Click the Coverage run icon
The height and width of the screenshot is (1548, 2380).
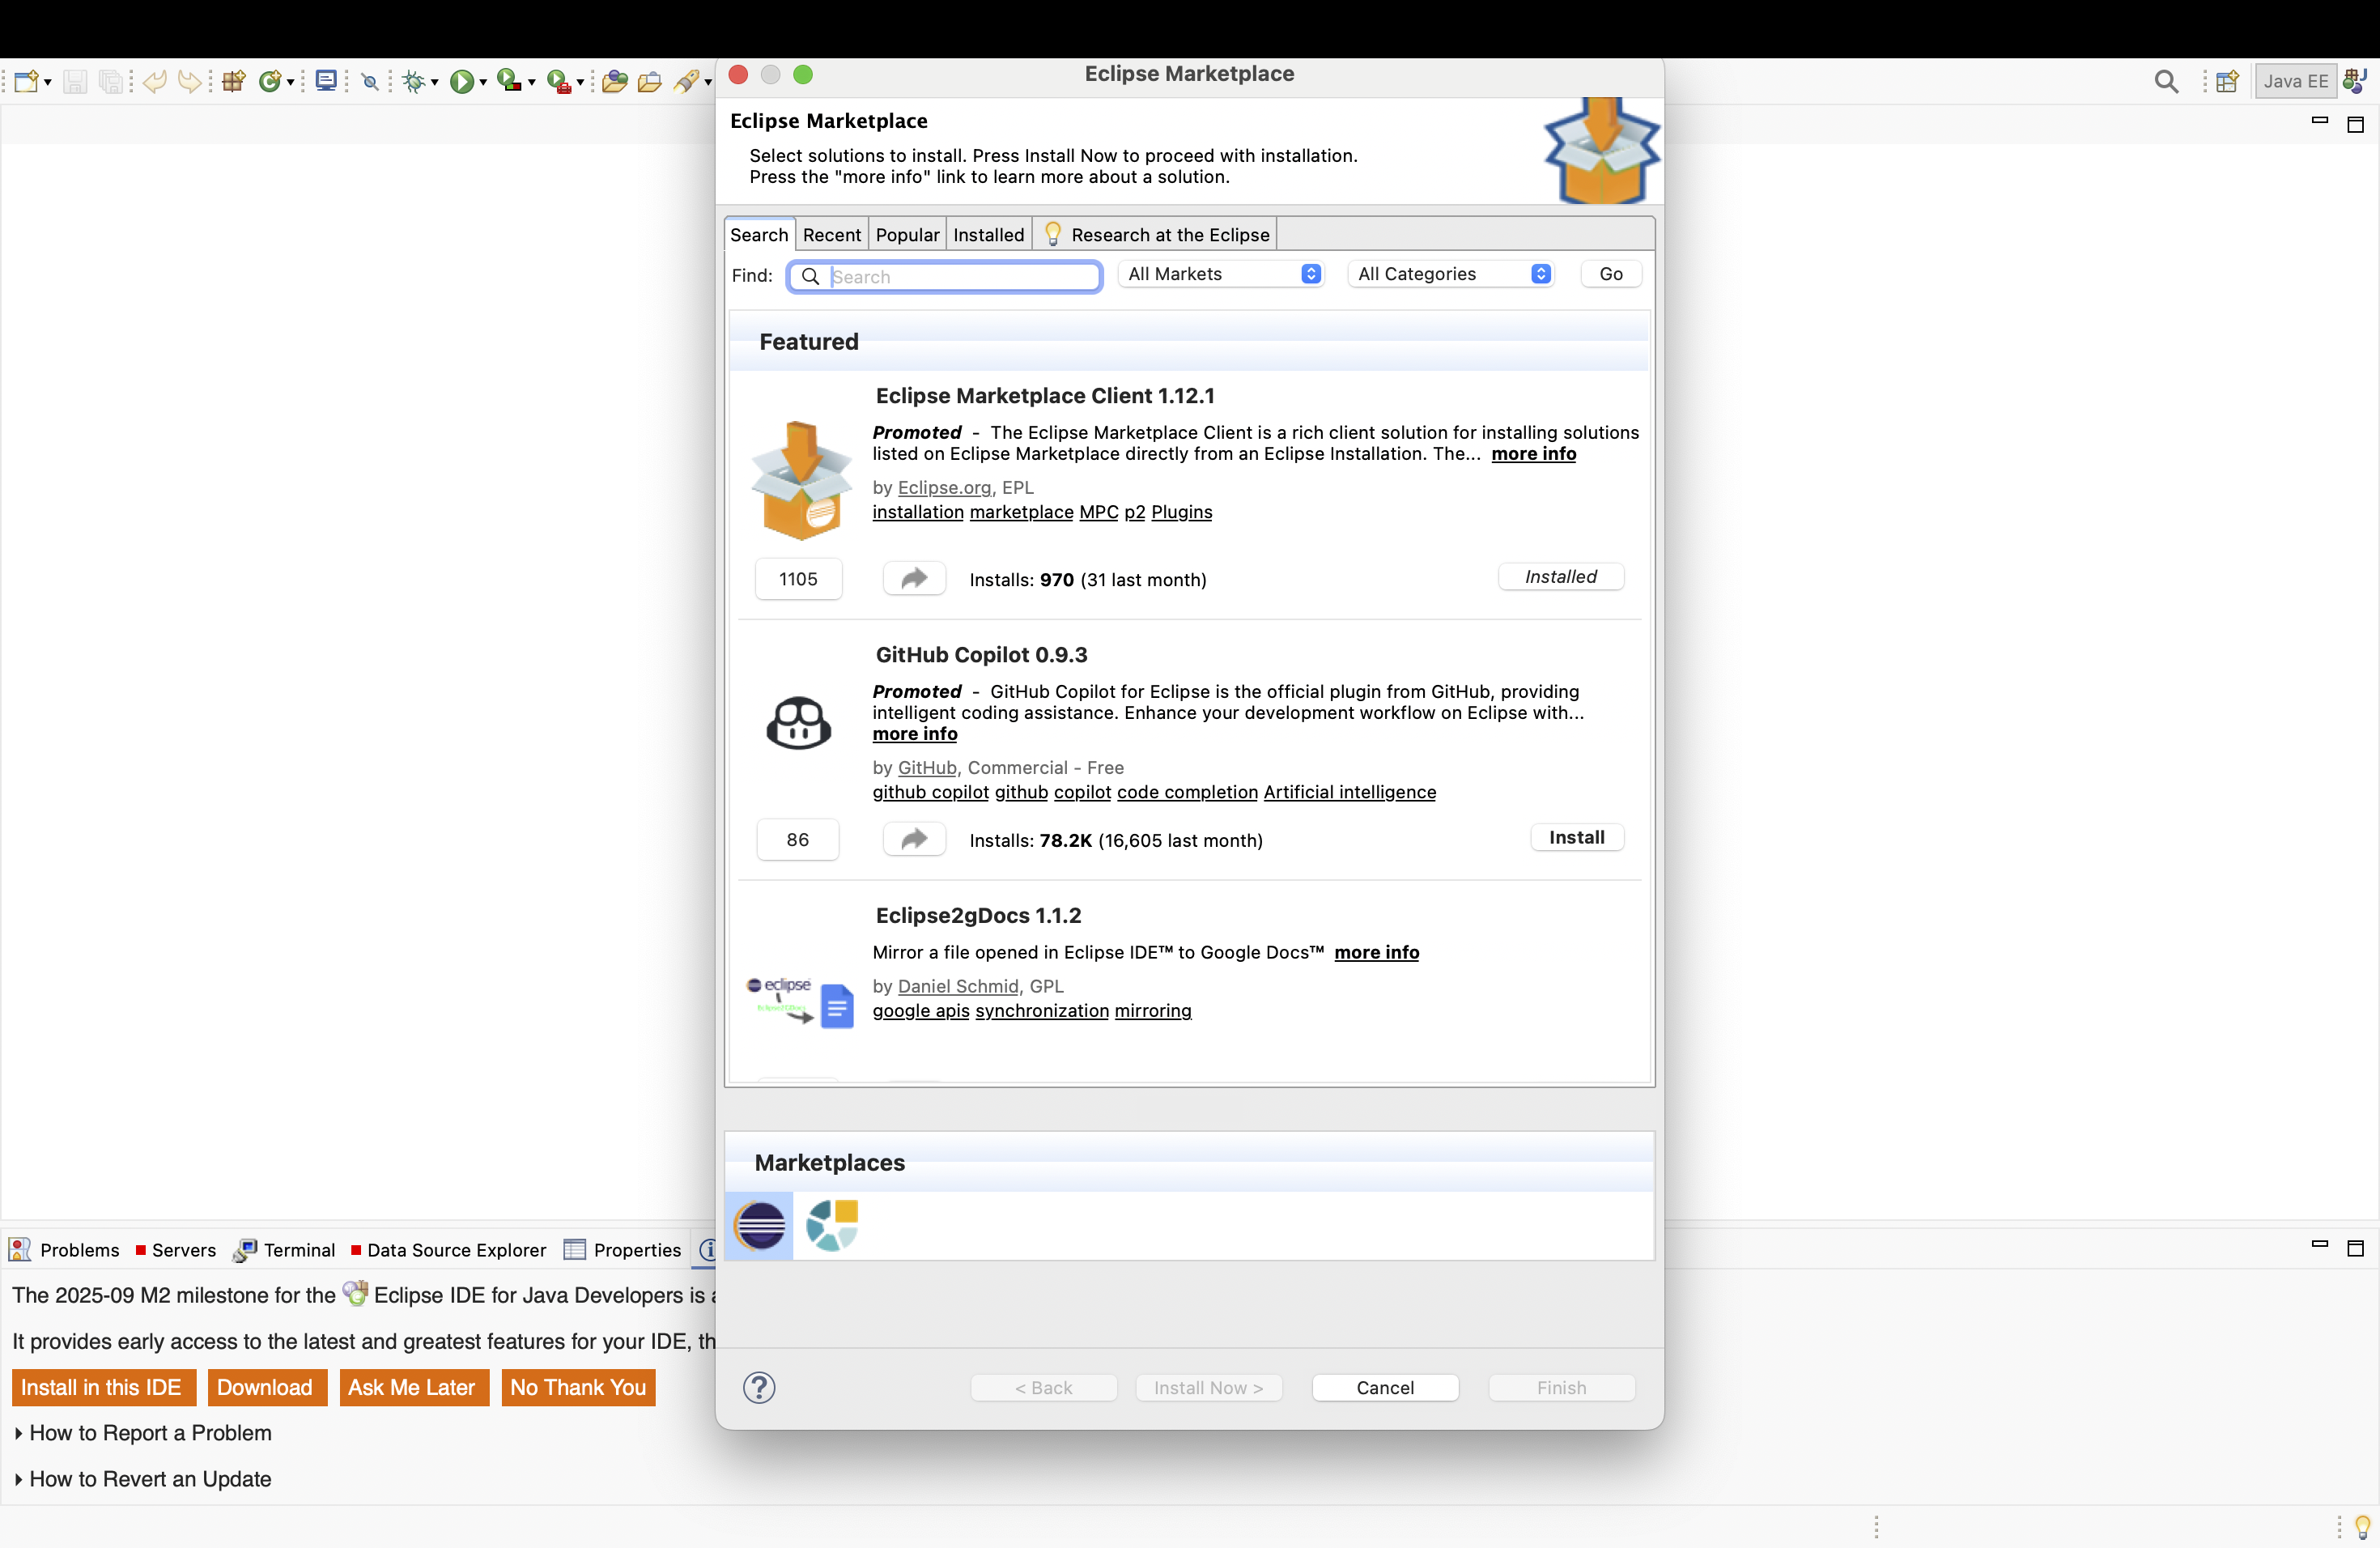pyautogui.click(x=510, y=81)
